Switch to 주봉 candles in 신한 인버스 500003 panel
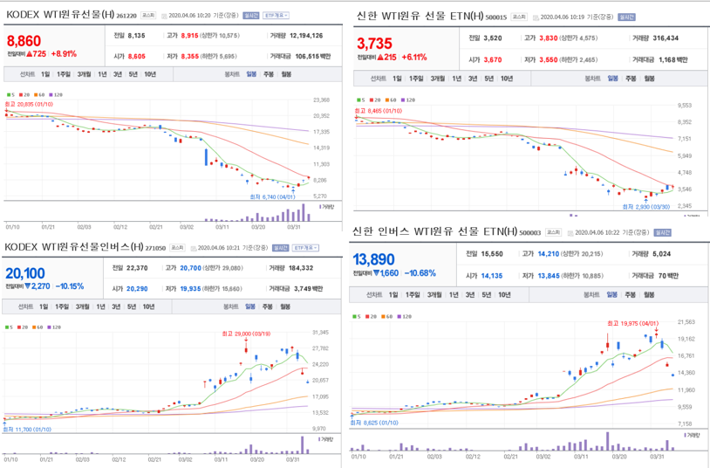This screenshot has width=710, height=468. click(631, 295)
